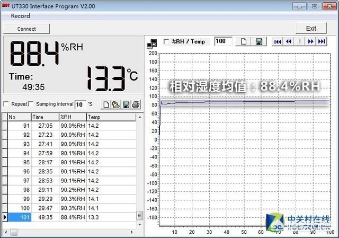The image size is (339, 238).
Task: Click the horizontal scrollbar thumb
Action: tap(14, 232)
